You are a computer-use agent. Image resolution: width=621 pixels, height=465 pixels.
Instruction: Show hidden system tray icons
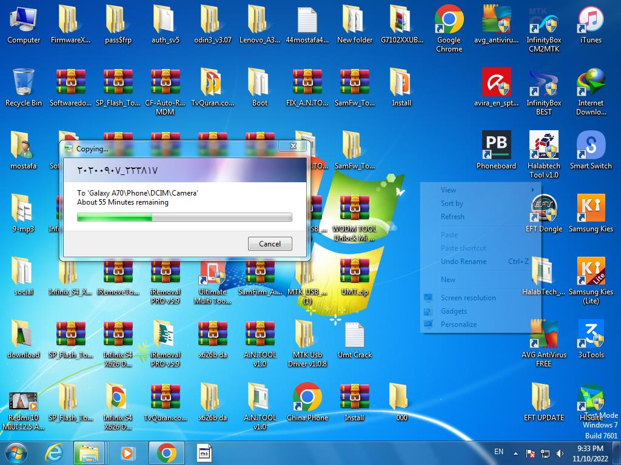516,453
